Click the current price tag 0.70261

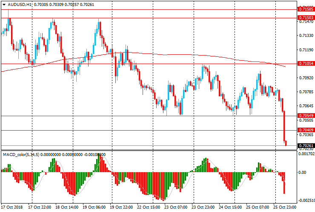(x=306, y=145)
